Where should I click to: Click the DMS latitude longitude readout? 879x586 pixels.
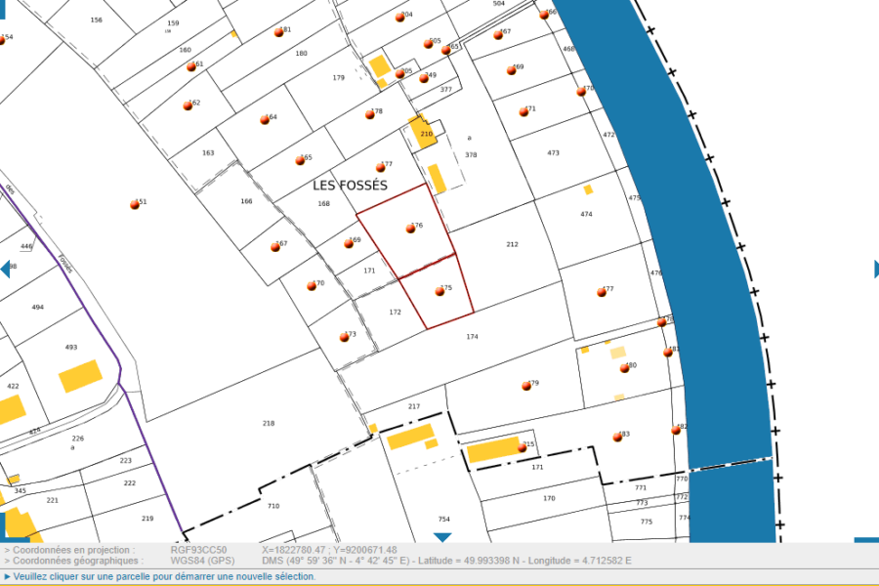tap(446, 561)
